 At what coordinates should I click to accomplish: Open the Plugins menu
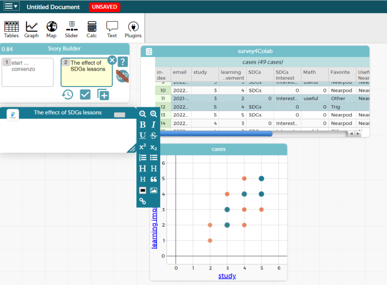[x=133, y=29]
